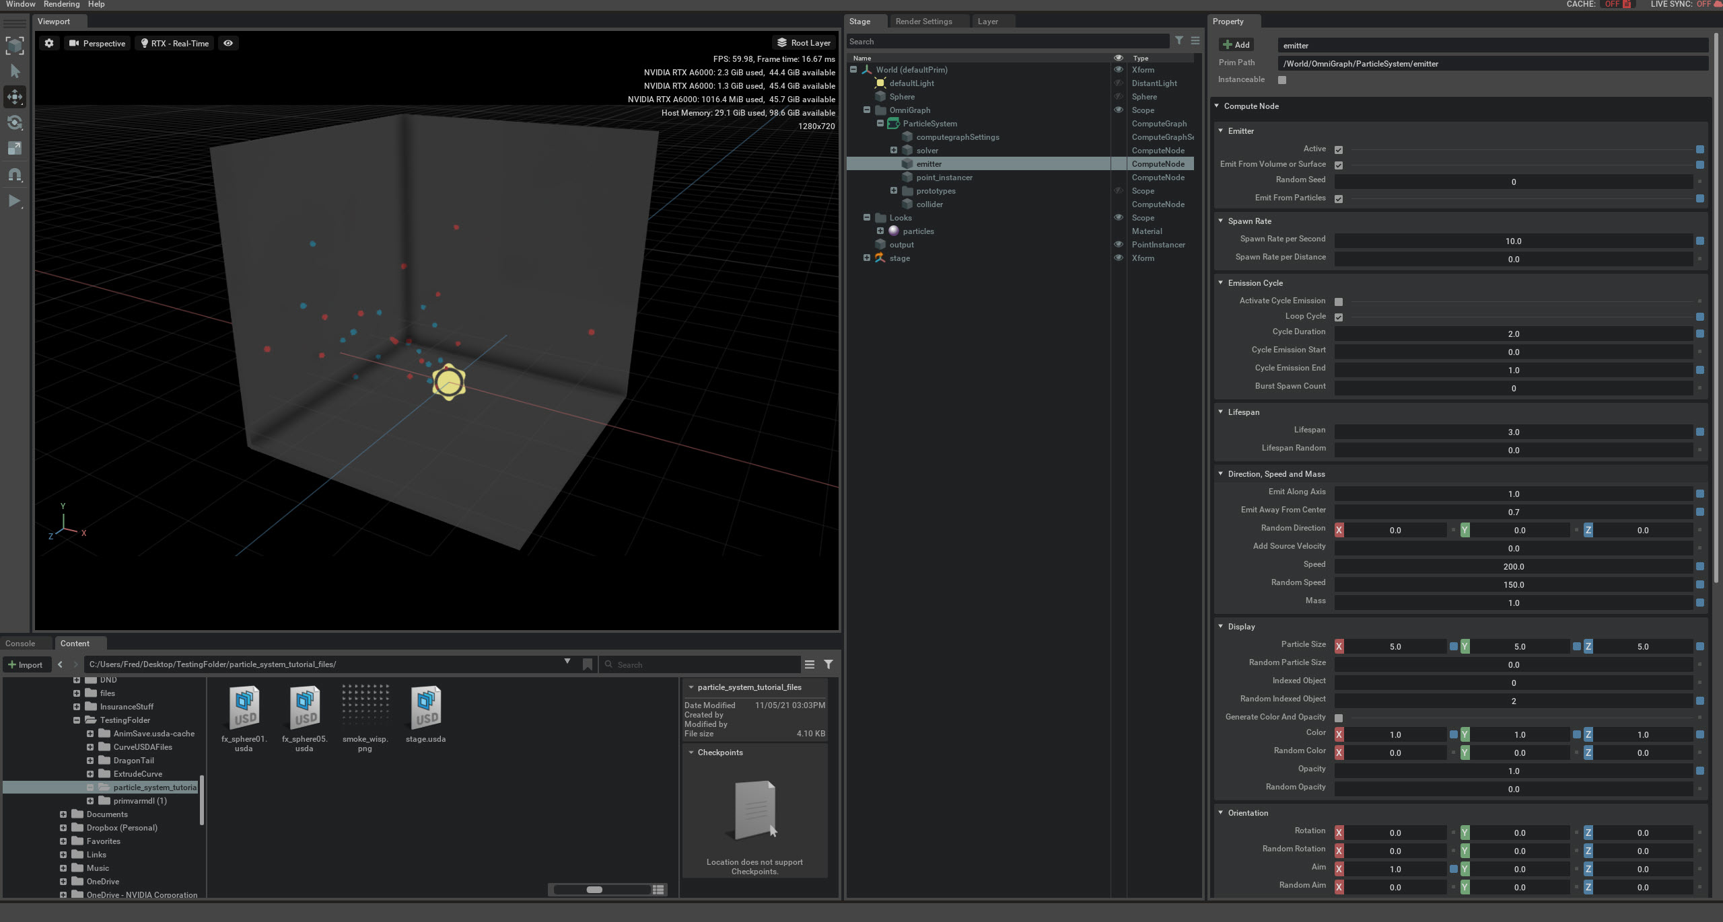
Task: Toggle the Instanceable checkbox
Action: tap(1282, 80)
